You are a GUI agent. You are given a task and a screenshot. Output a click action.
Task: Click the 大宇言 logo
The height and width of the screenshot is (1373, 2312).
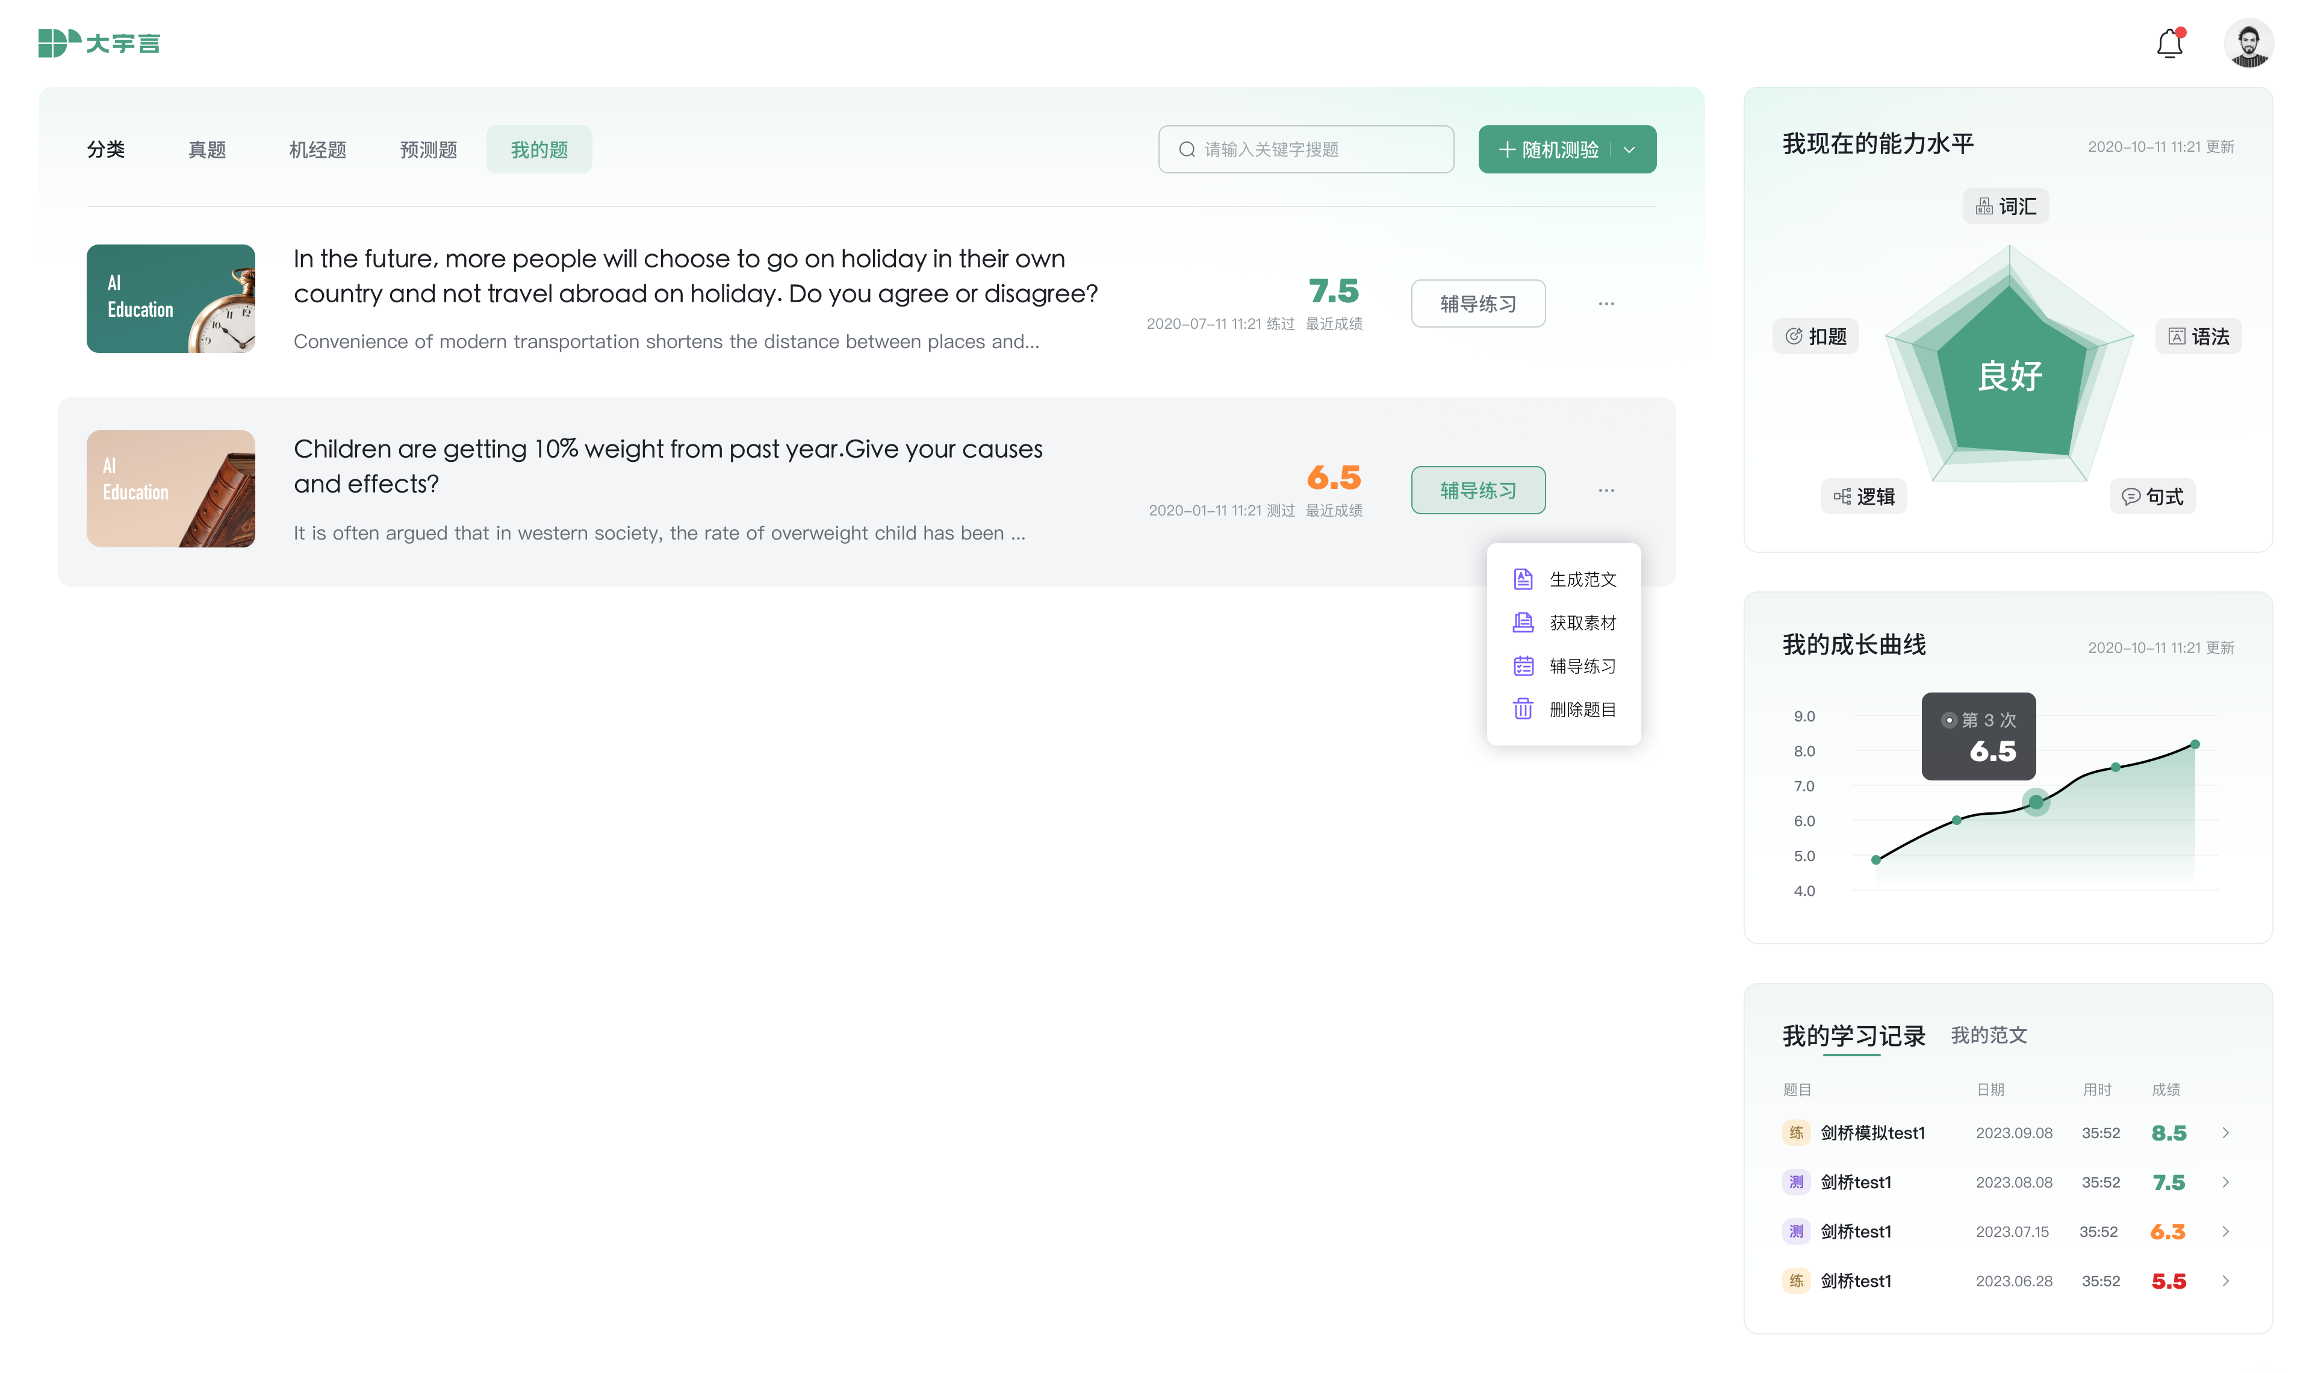(x=99, y=43)
